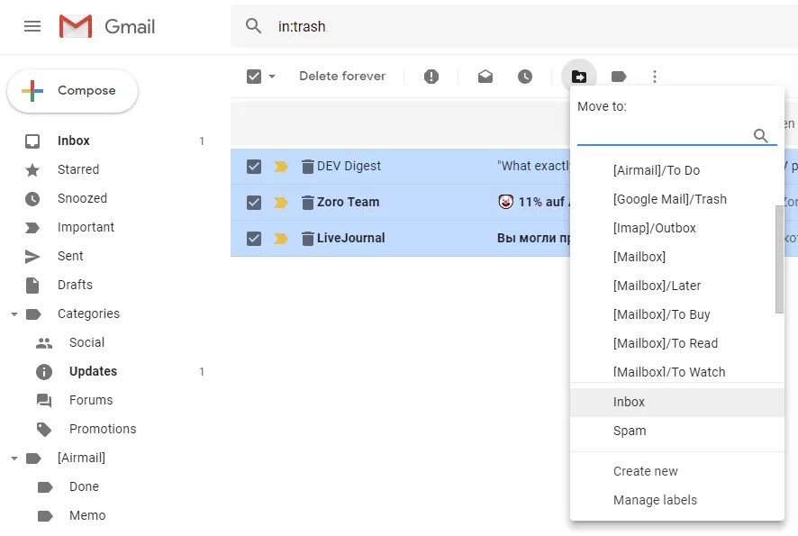798x536 pixels.
Task: Click the Starred star icon in sidebar
Action: (x=32, y=170)
